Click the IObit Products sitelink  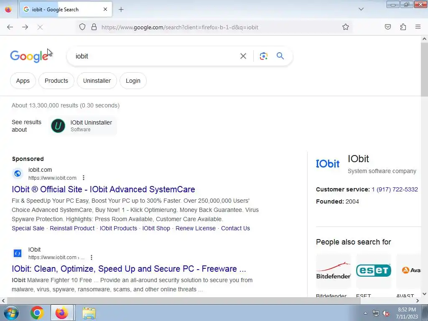coord(118,228)
